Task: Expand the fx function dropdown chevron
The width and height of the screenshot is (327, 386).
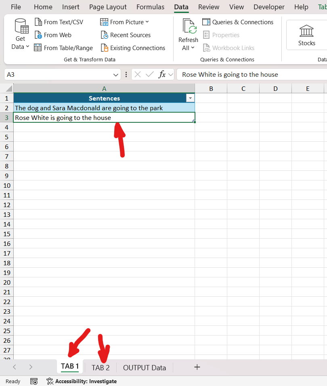Action: [x=171, y=74]
